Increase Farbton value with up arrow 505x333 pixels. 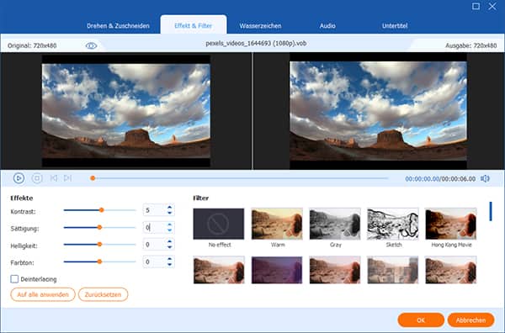pyautogui.click(x=170, y=259)
